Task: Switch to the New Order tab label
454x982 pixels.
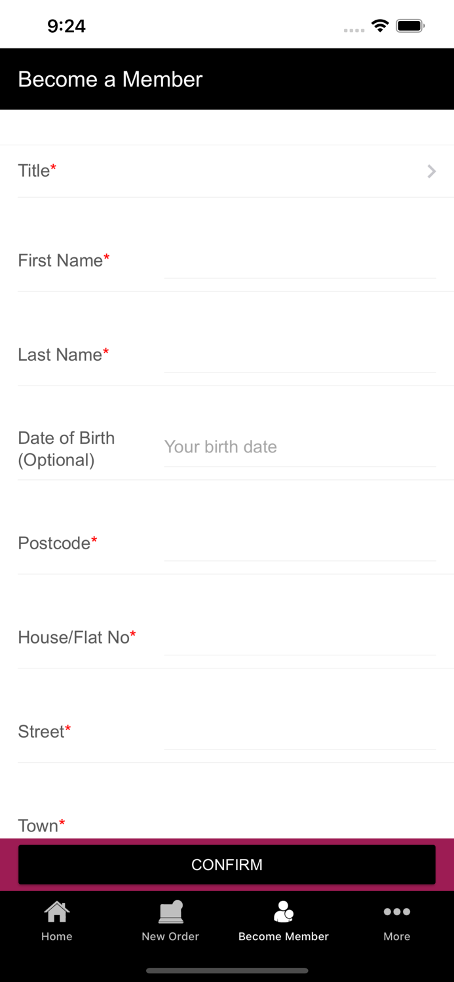Action: (x=170, y=936)
